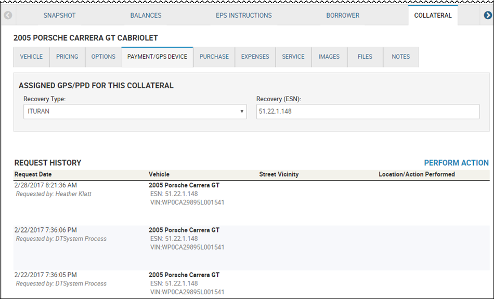
Task: Show the IMAGES sub-tab
Action: coord(329,57)
